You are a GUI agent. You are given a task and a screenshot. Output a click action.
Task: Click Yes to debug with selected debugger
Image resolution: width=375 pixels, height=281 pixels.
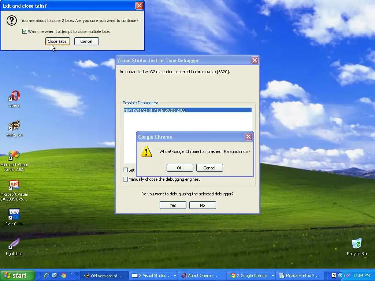click(x=173, y=205)
